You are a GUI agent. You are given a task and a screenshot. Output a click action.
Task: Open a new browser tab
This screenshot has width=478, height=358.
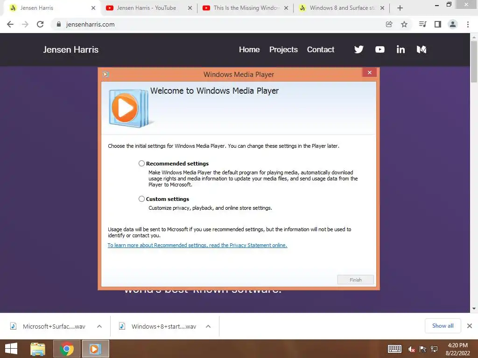coord(400,8)
